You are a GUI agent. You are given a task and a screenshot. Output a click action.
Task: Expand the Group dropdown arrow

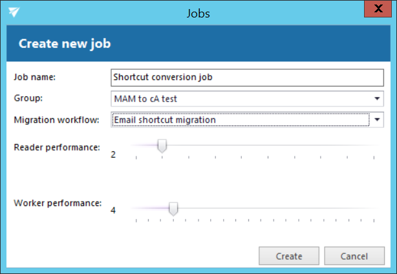(378, 98)
